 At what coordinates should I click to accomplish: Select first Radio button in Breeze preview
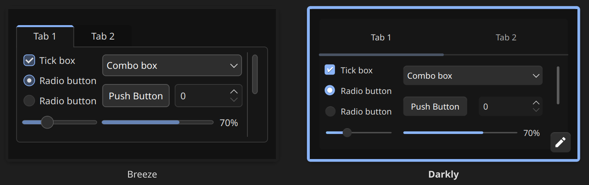(x=29, y=81)
